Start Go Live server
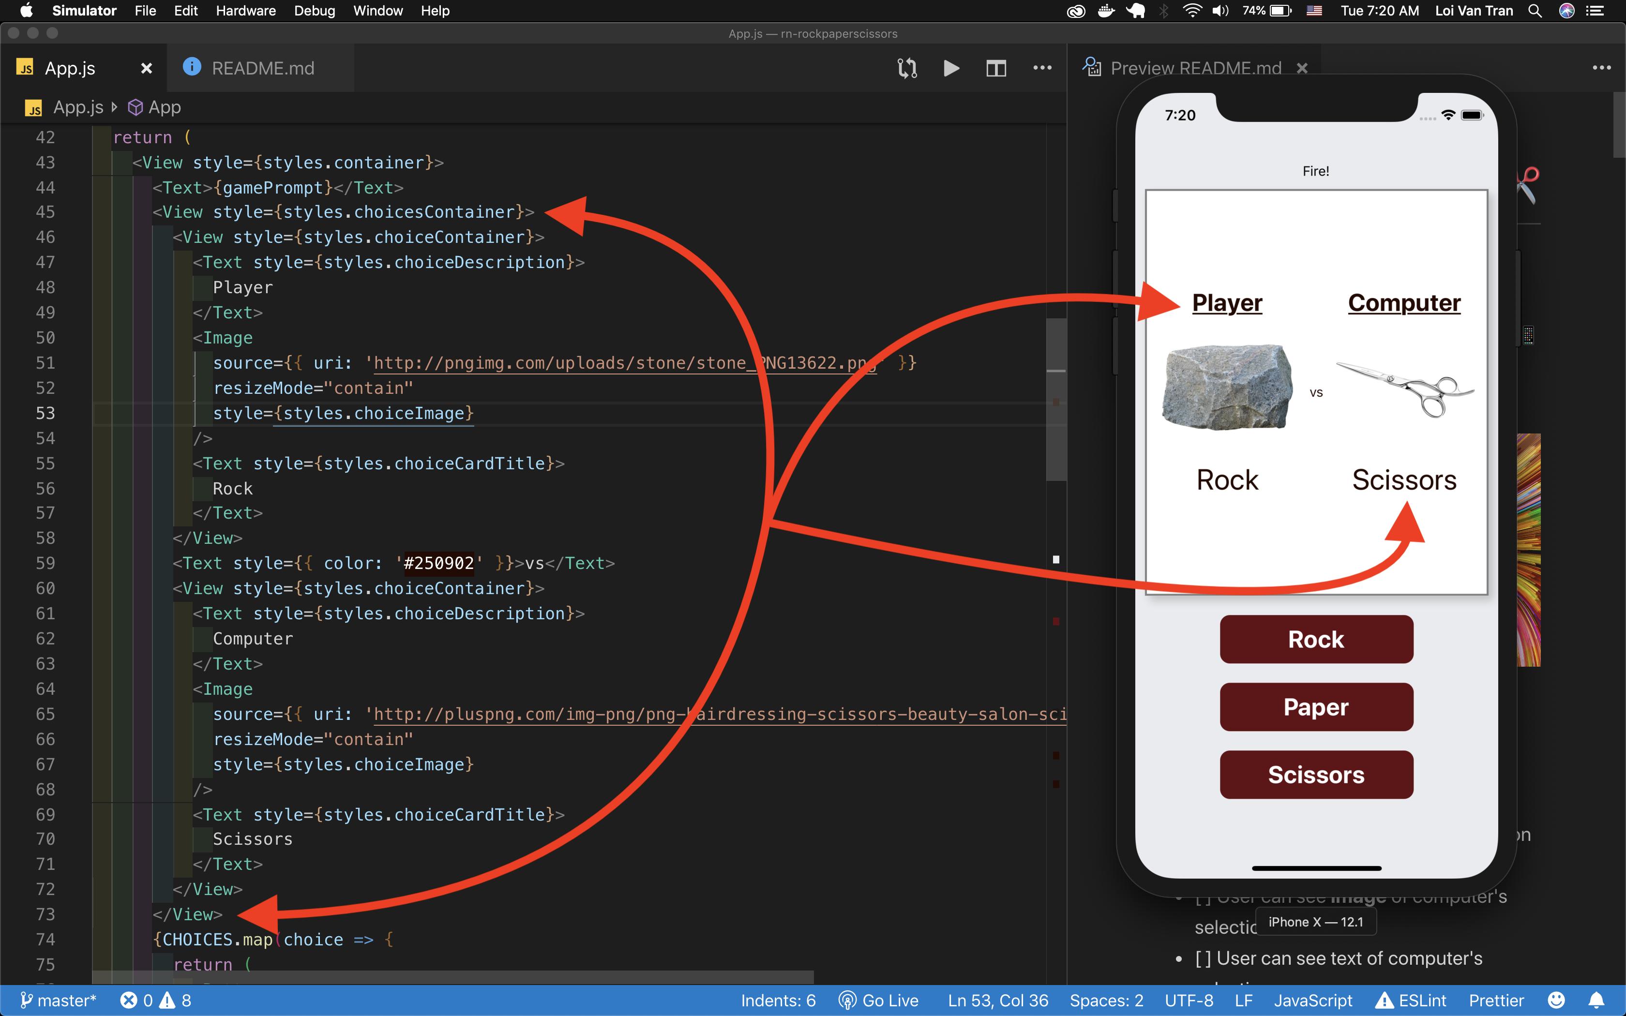Viewport: 1626px width, 1016px height. coord(878,1001)
